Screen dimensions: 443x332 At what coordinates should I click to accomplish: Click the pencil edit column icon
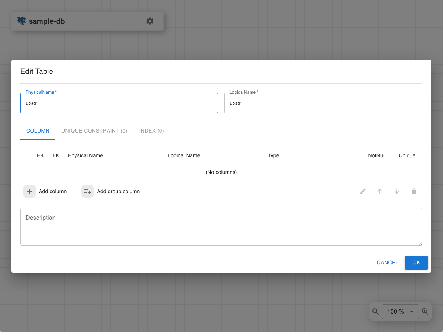point(363,191)
